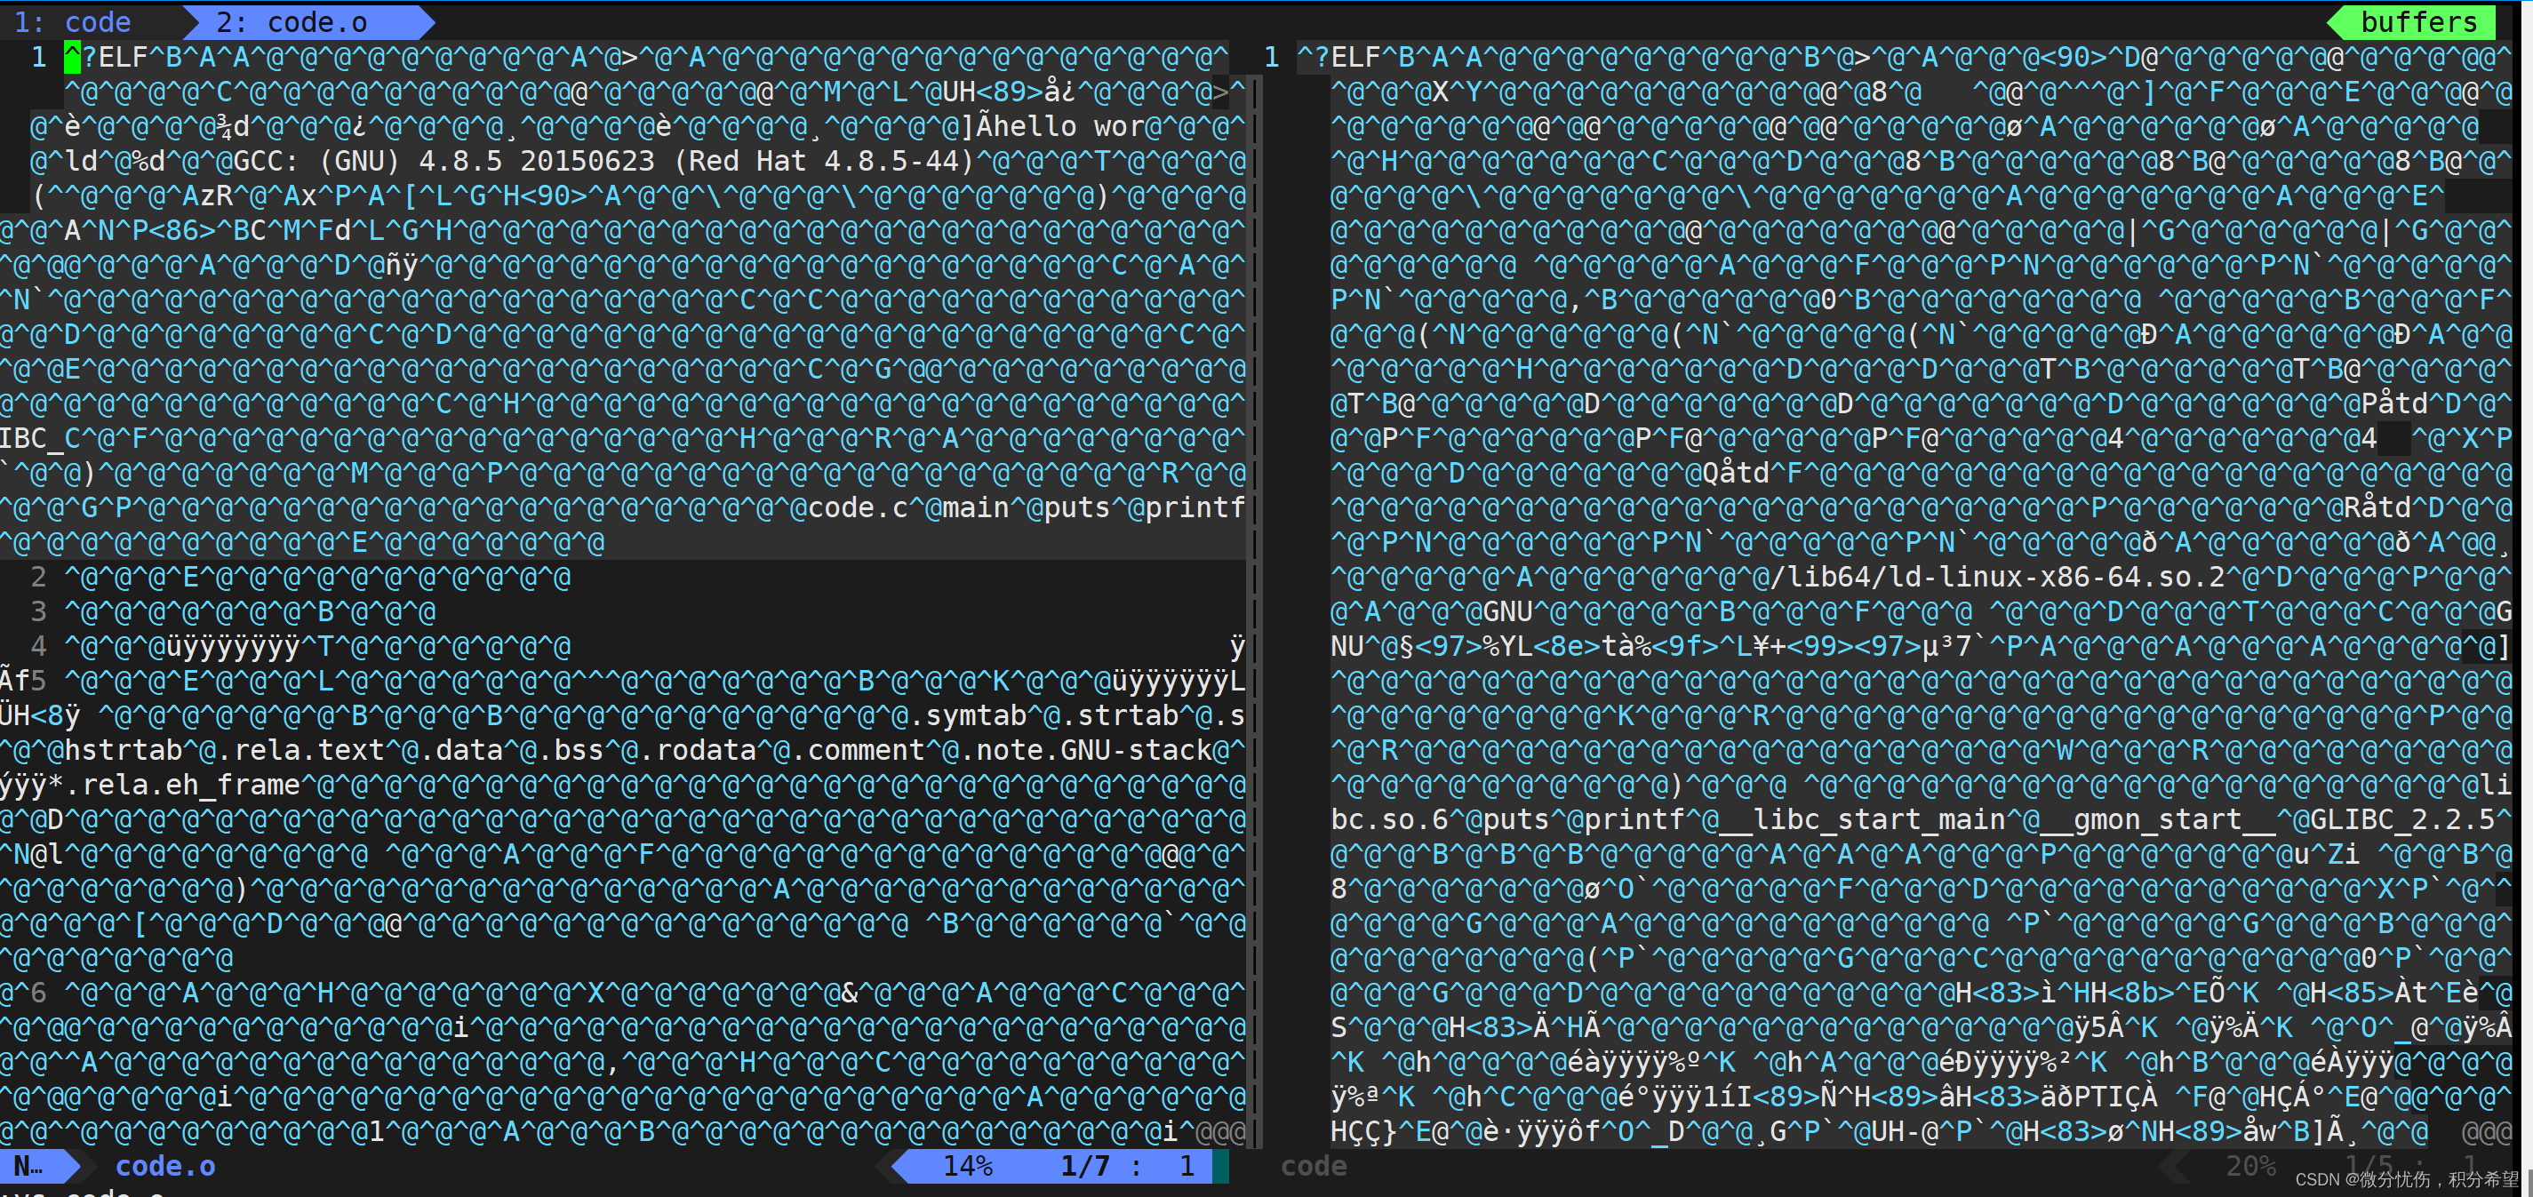Image resolution: width=2533 pixels, height=1197 pixels.
Task: Click the green 'buffers' label
Action: (x=2419, y=20)
